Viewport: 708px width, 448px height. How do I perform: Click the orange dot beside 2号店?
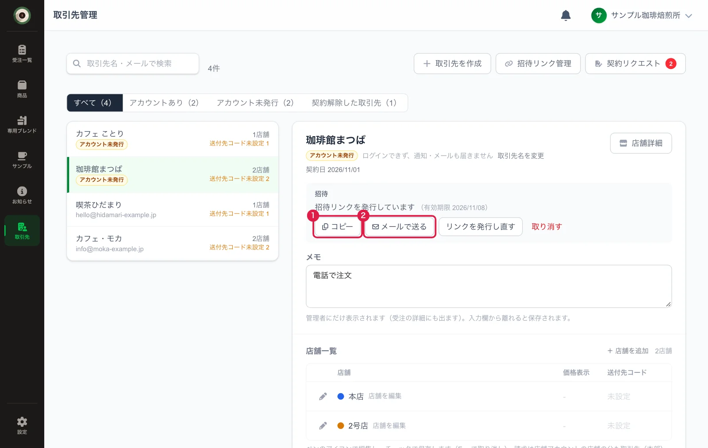click(341, 425)
